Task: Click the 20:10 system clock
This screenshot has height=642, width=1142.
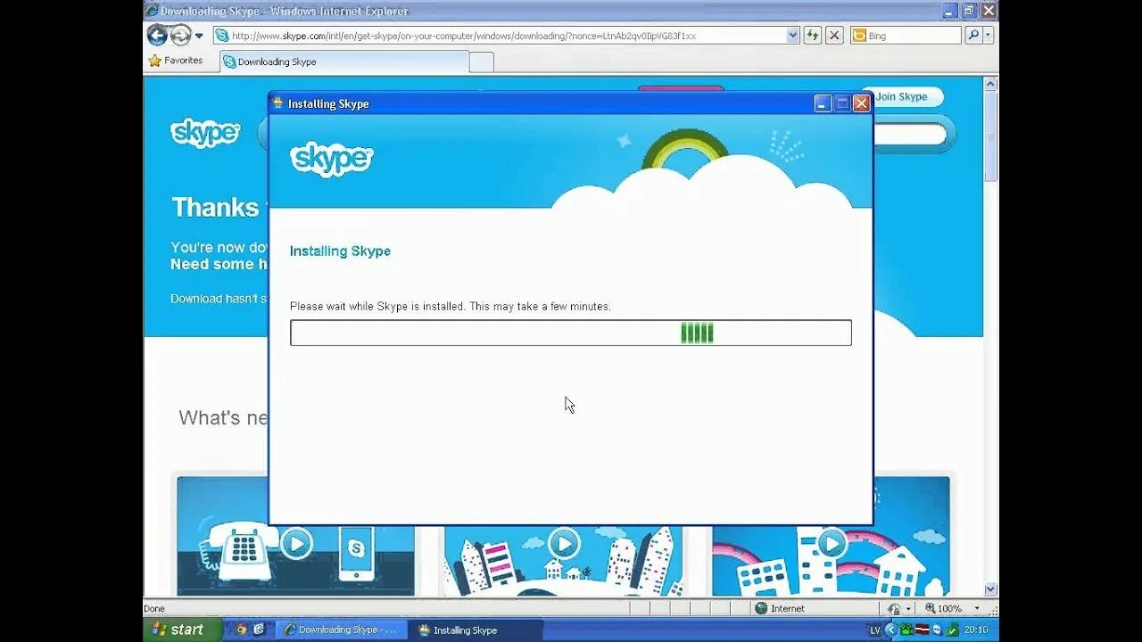Action: tap(975, 630)
